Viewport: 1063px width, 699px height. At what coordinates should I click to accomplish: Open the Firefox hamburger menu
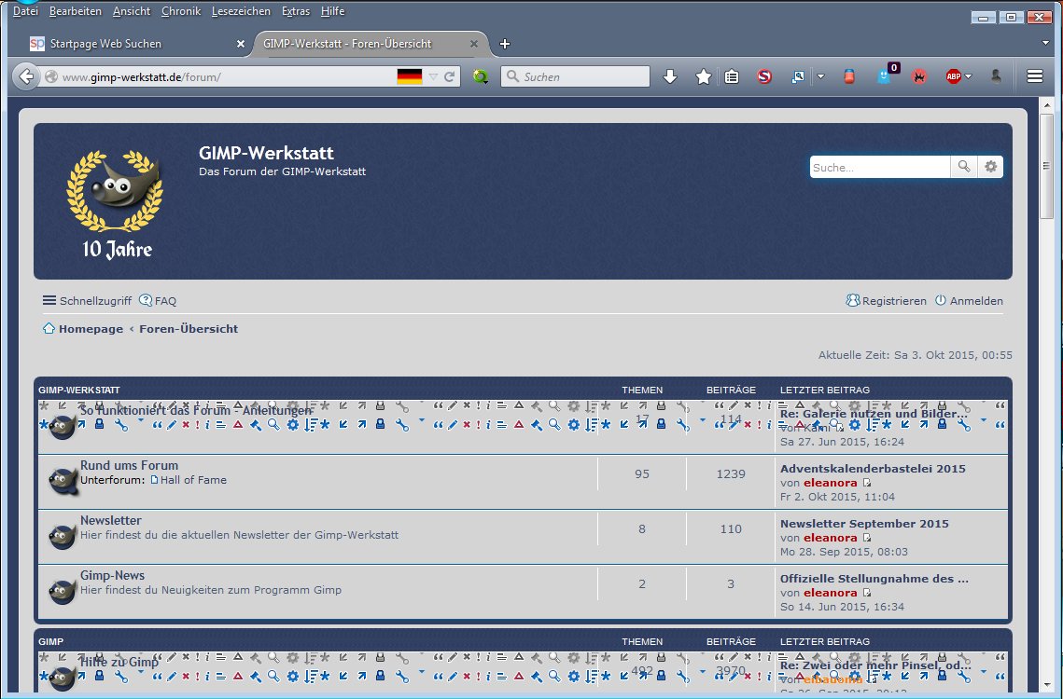pyautogui.click(x=1034, y=77)
